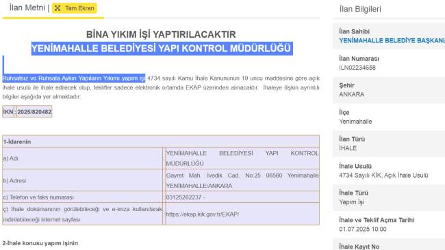Screen dimensions: 445x250
Task: Click the İhale Türü value Yapım İşi
Action: pos(351,202)
